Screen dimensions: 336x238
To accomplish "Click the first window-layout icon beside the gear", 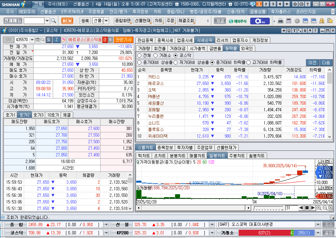I will [x=305, y=21].
